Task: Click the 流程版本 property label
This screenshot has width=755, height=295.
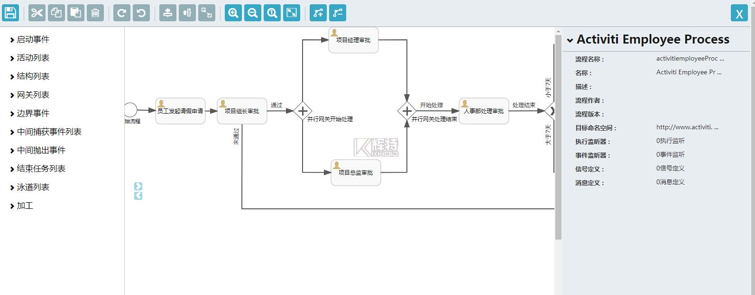Action: point(589,114)
